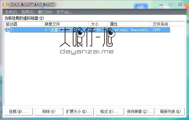Viewport: 189px width, 120px height.
Task: Click the 扩展大小(E)... button
Action: coord(79,112)
